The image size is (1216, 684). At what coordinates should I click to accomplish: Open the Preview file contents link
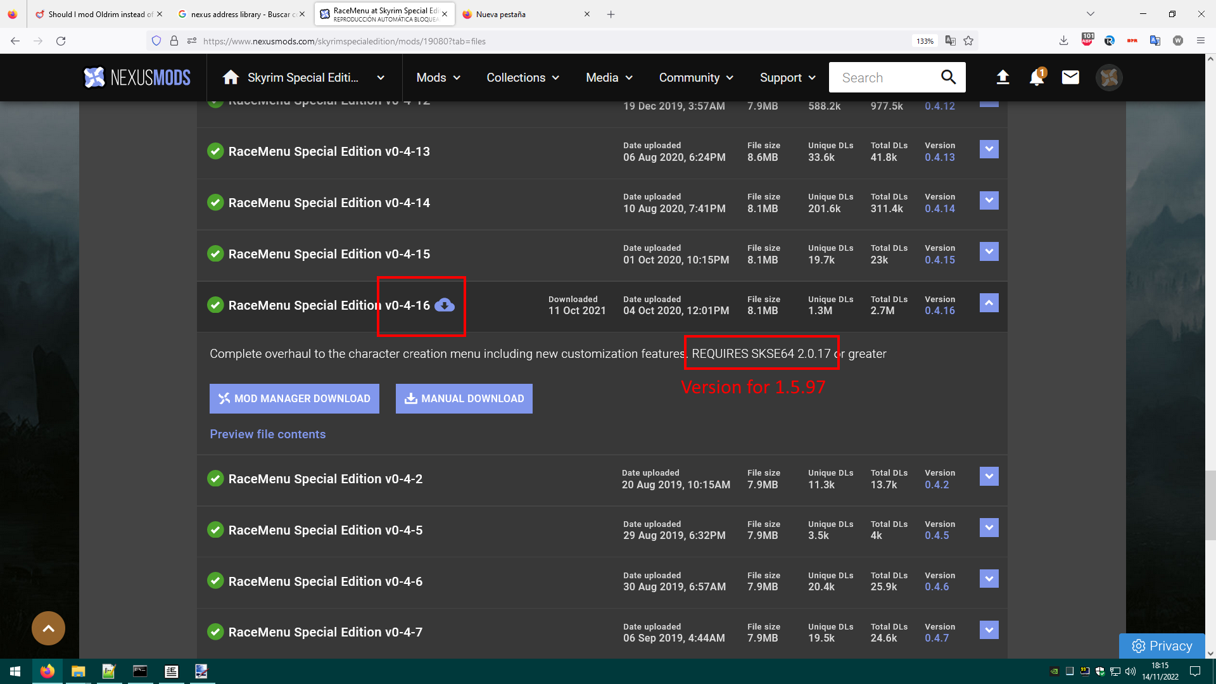[268, 434]
